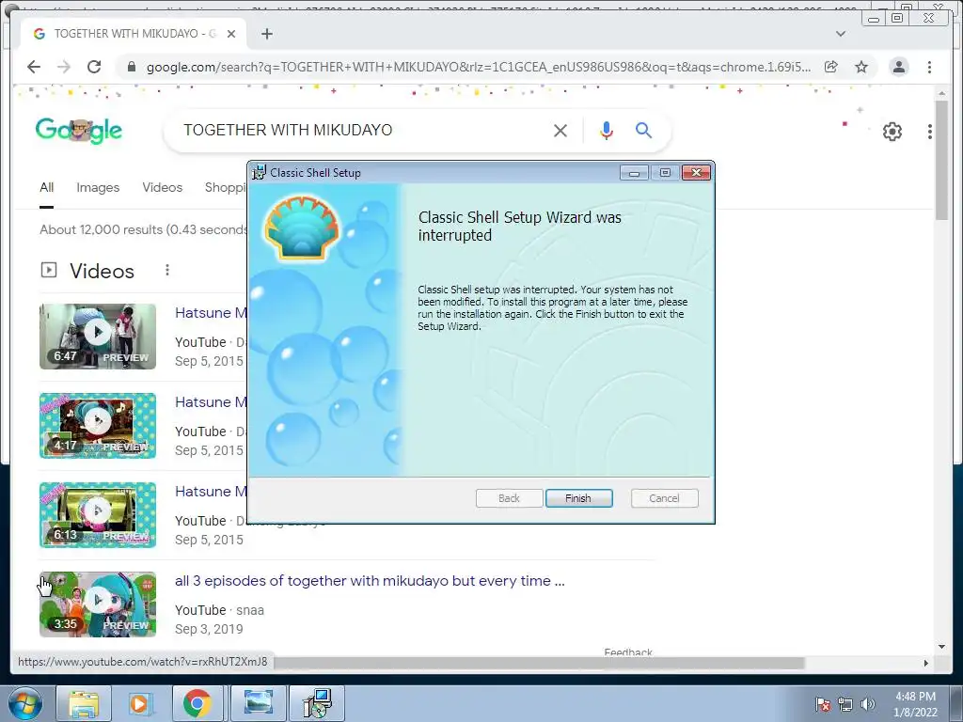Play the 3:35 video thumbnail
Viewport: 963px width, 722px height.
98,604
